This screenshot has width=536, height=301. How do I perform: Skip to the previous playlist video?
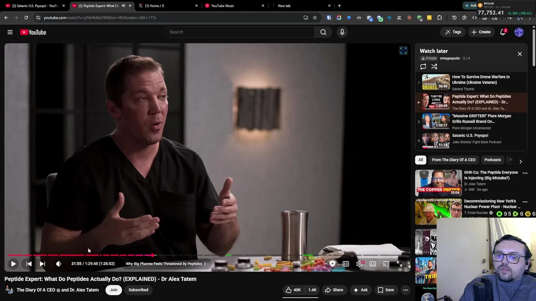[x=29, y=264]
